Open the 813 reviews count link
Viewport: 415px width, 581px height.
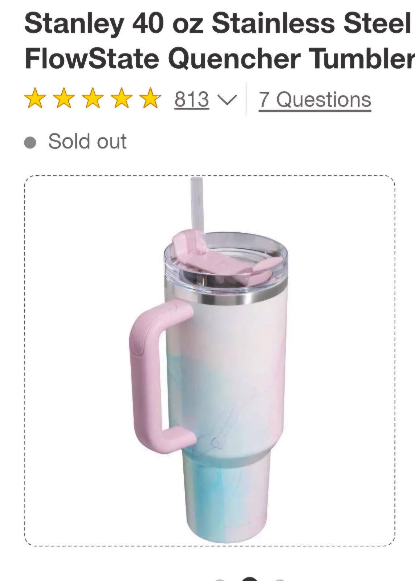(x=192, y=99)
